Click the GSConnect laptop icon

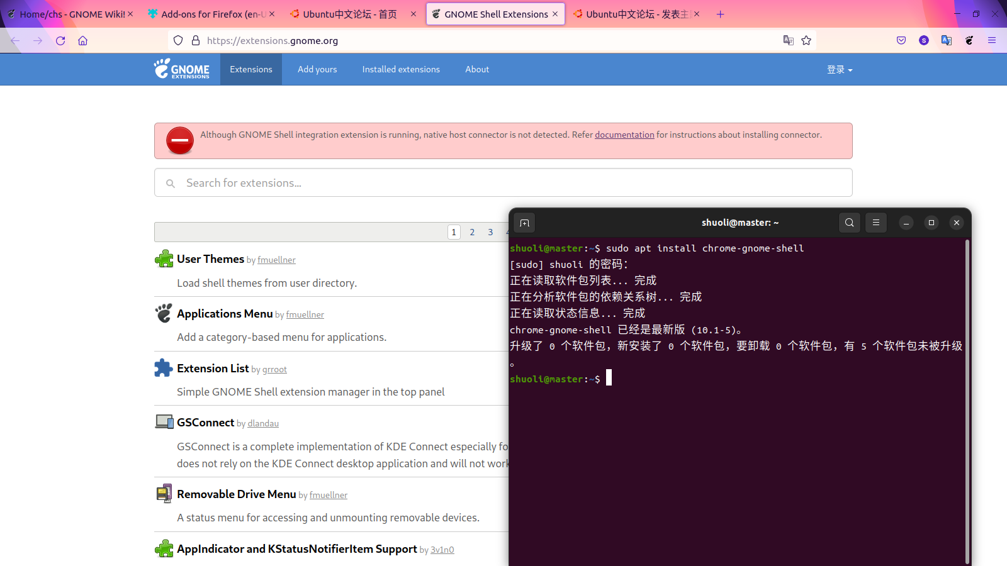(x=164, y=422)
